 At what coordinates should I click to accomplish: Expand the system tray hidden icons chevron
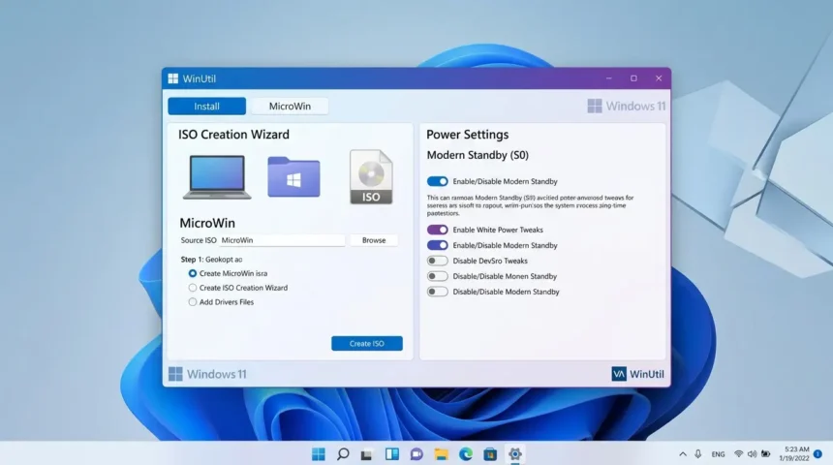pos(683,453)
